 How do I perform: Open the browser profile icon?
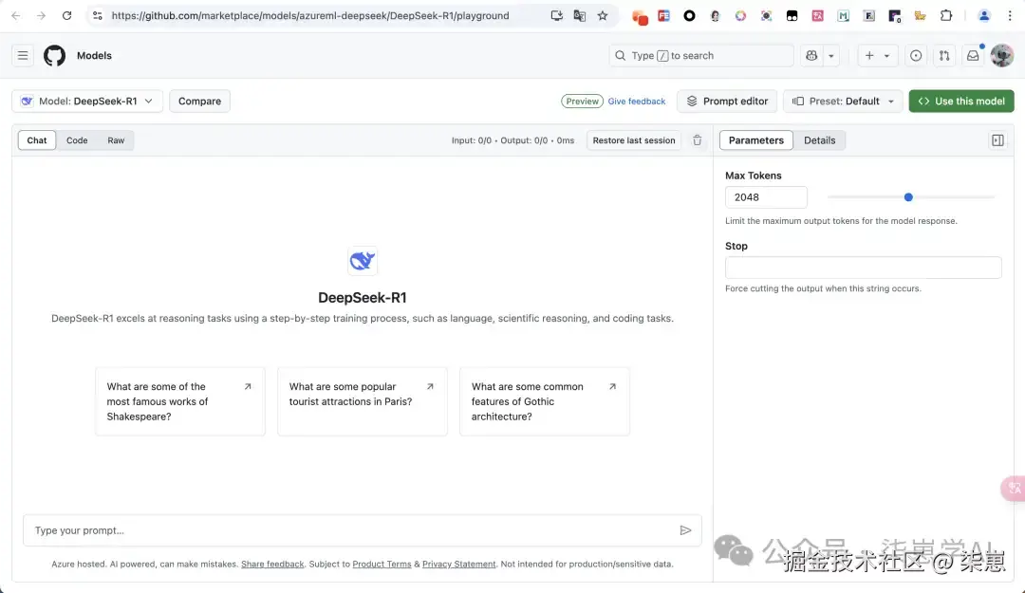pos(983,16)
